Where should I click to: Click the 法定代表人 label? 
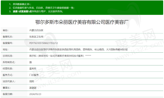[x=9, y=81]
